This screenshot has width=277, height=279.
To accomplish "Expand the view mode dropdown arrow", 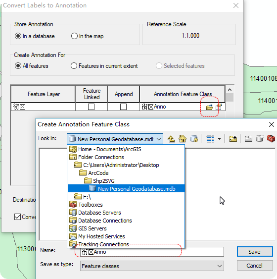I will click(220, 139).
